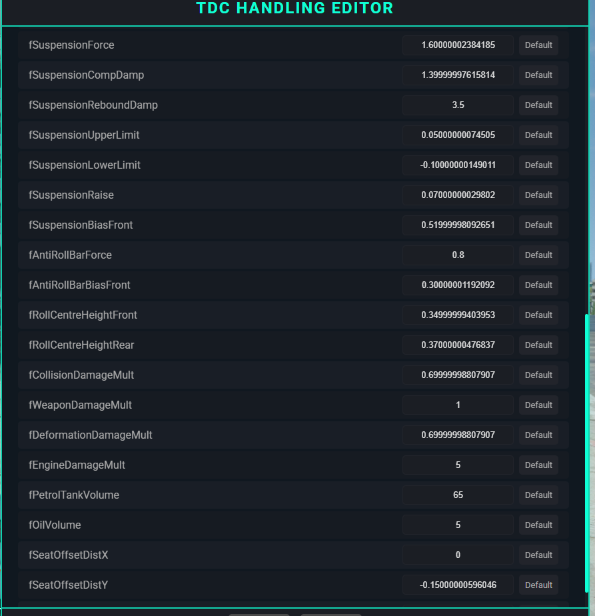Reset fDeformationDamageMult with Default button
595x616 pixels.
538,435
